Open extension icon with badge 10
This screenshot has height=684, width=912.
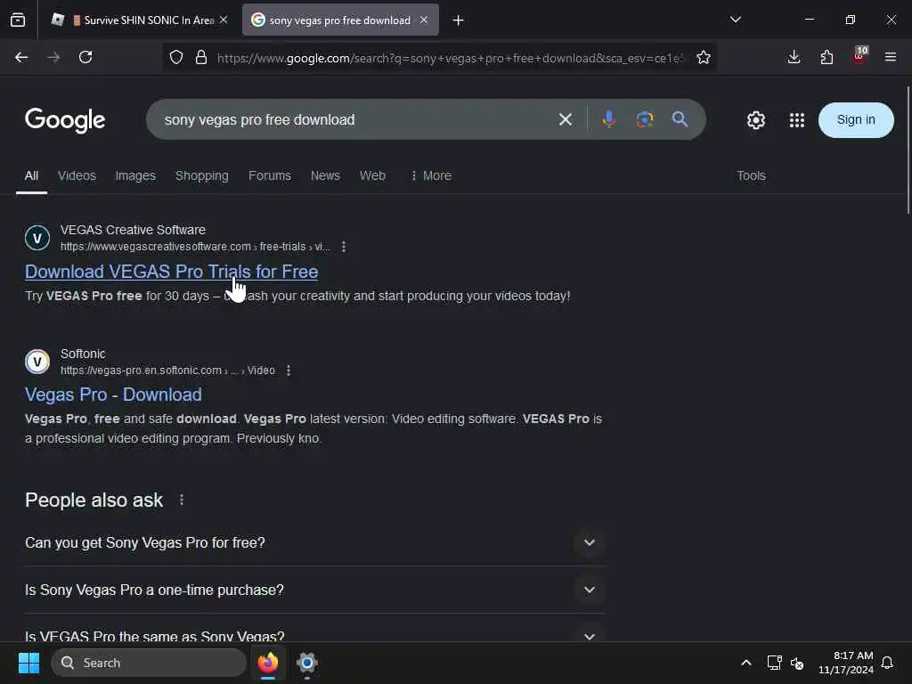(x=859, y=56)
